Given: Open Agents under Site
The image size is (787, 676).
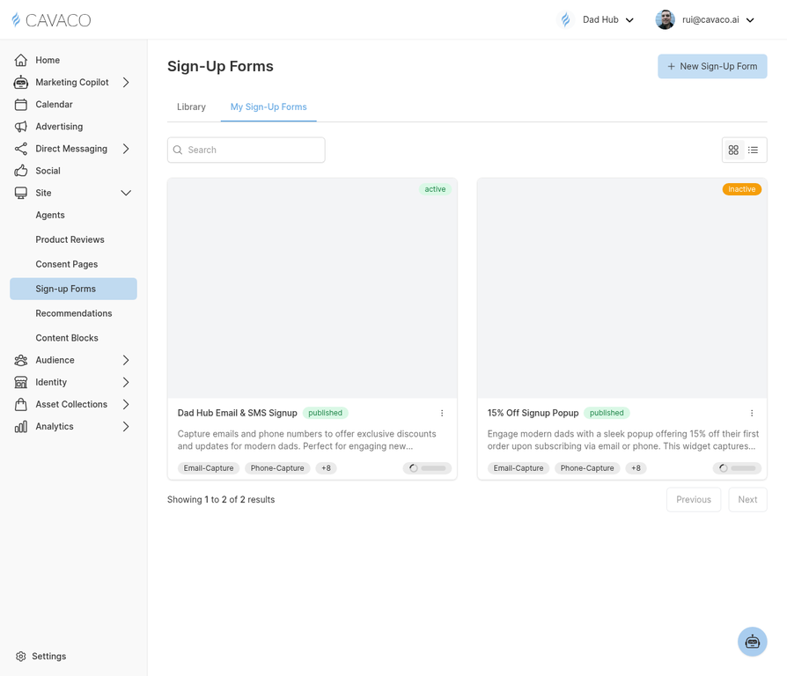Looking at the screenshot, I should pos(50,215).
